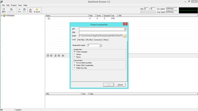Increase maximal link depth with spinner
198x111 pixels.
coord(100,45)
